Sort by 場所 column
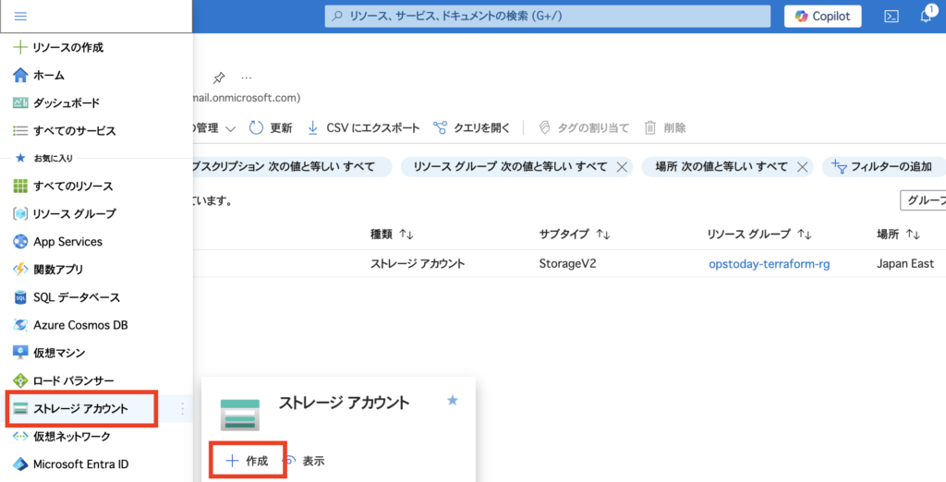 898,234
